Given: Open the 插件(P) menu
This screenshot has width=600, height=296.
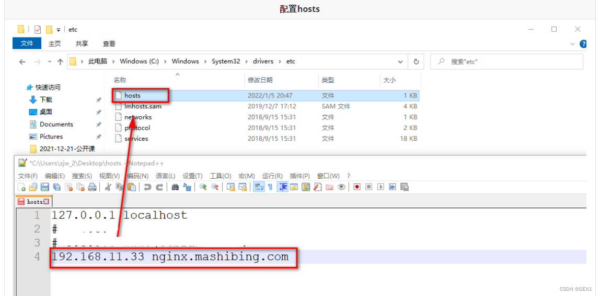Looking at the screenshot, I should tap(300, 176).
